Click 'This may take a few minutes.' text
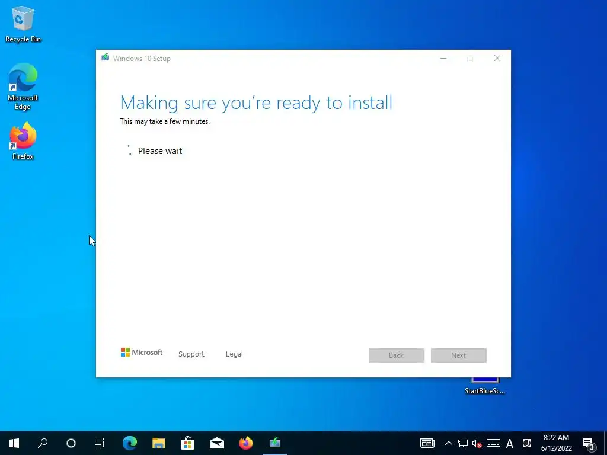This screenshot has height=455, width=607. (165, 121)
